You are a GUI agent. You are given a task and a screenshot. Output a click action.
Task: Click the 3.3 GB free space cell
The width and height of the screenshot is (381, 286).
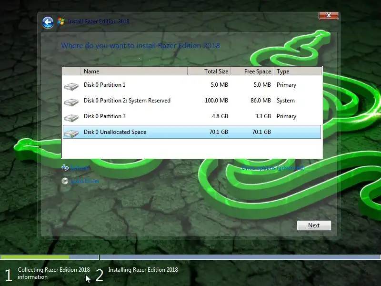coord(263,116)
